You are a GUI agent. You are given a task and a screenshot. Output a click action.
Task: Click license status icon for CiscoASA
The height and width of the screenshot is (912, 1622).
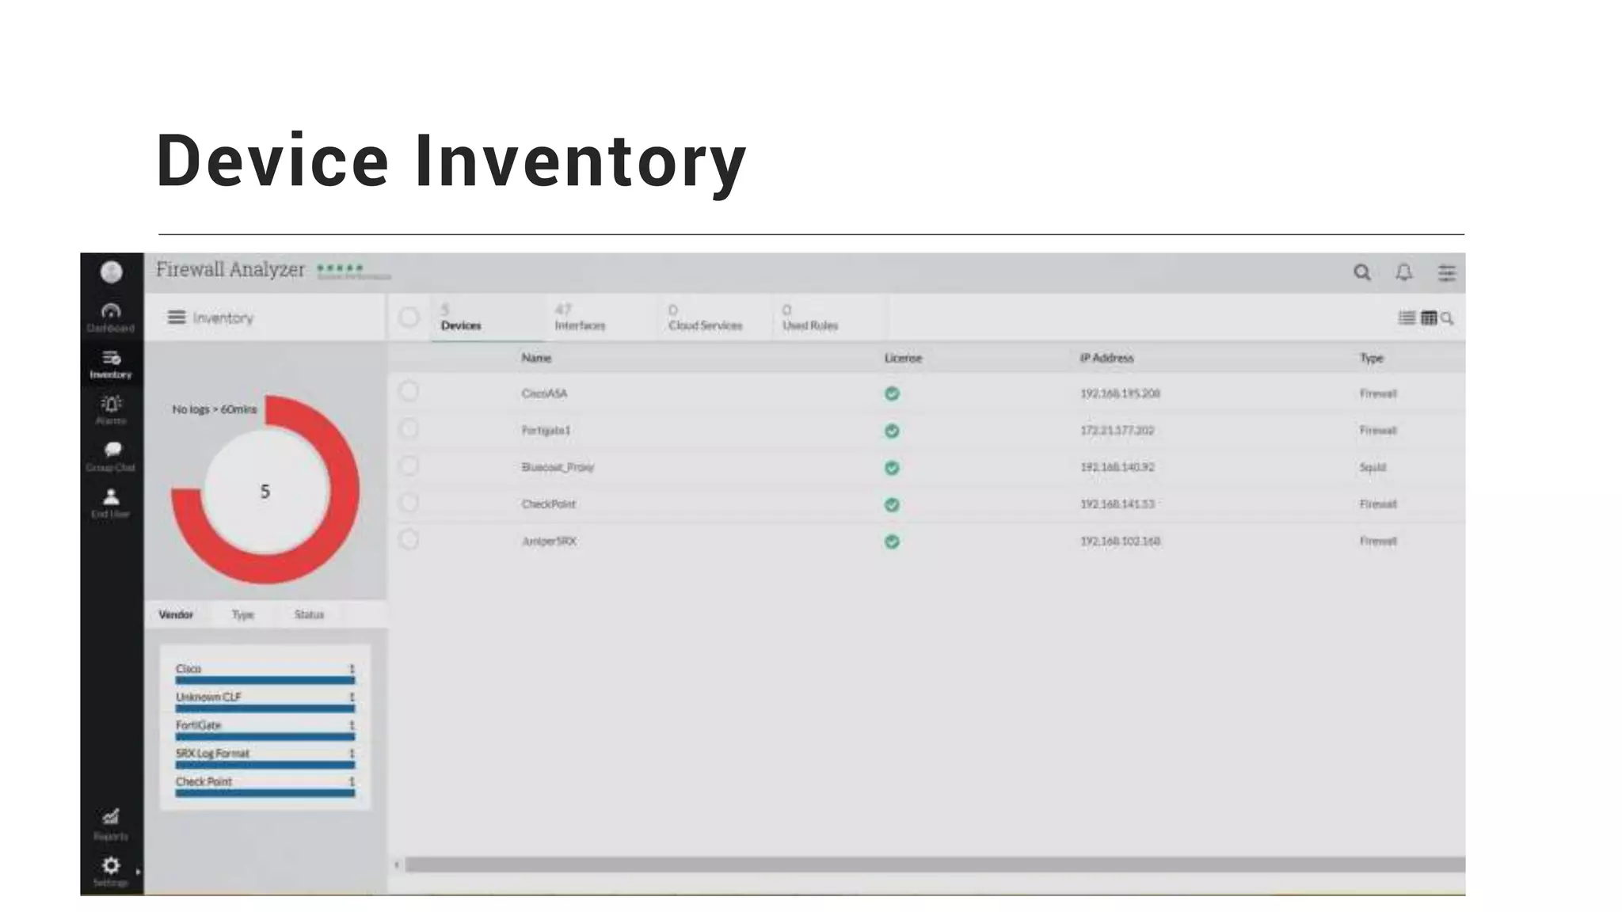pos(892,393)
